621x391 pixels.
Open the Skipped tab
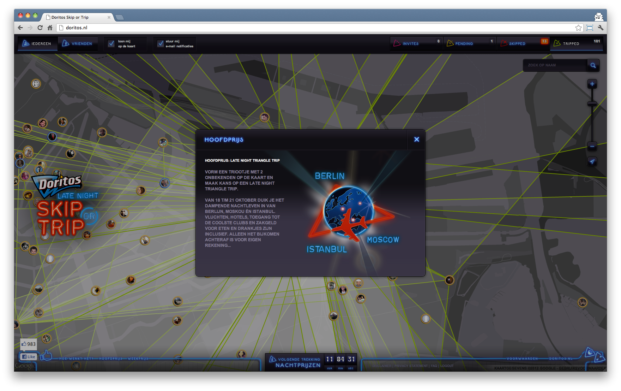523,43
